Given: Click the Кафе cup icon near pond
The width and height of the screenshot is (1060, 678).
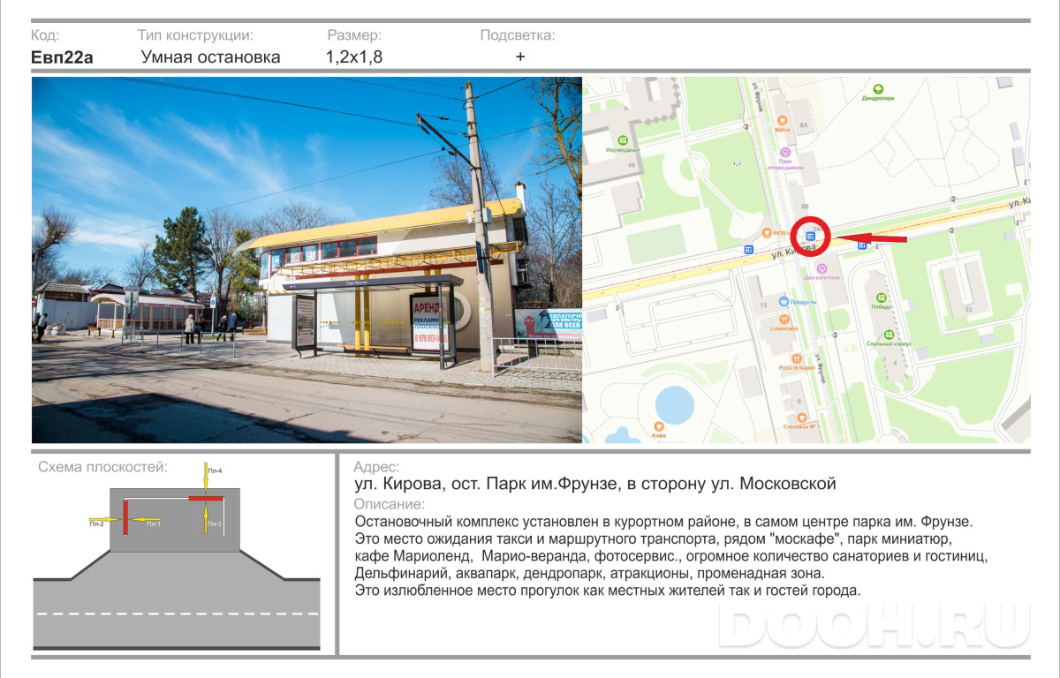Looking at the screenshot, I should pos(659,426).
